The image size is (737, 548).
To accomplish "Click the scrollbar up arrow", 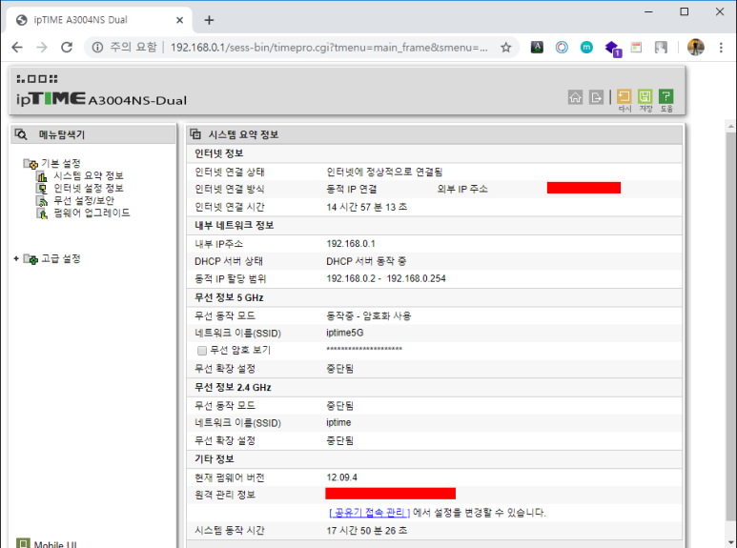I will click(x=731, y=126).
